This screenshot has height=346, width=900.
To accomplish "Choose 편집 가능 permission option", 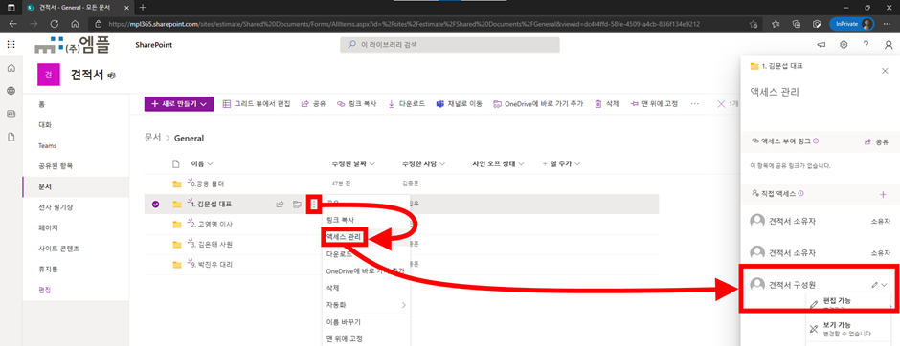I will [x=849, y=303].
